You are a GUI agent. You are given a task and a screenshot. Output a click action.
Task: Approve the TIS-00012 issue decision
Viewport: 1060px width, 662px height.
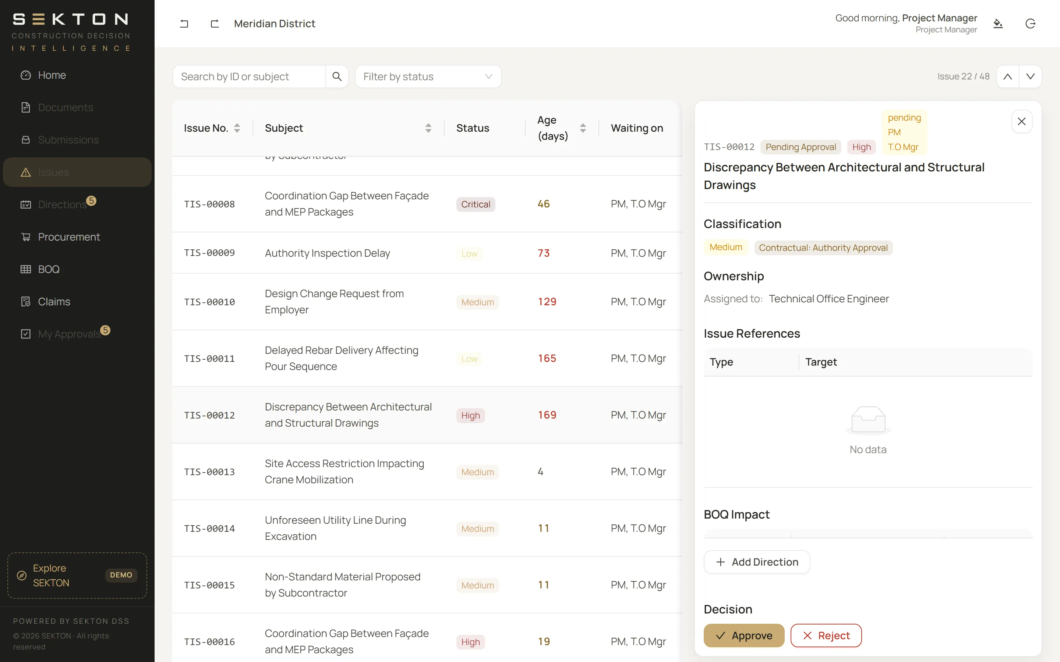pos(744,635)
